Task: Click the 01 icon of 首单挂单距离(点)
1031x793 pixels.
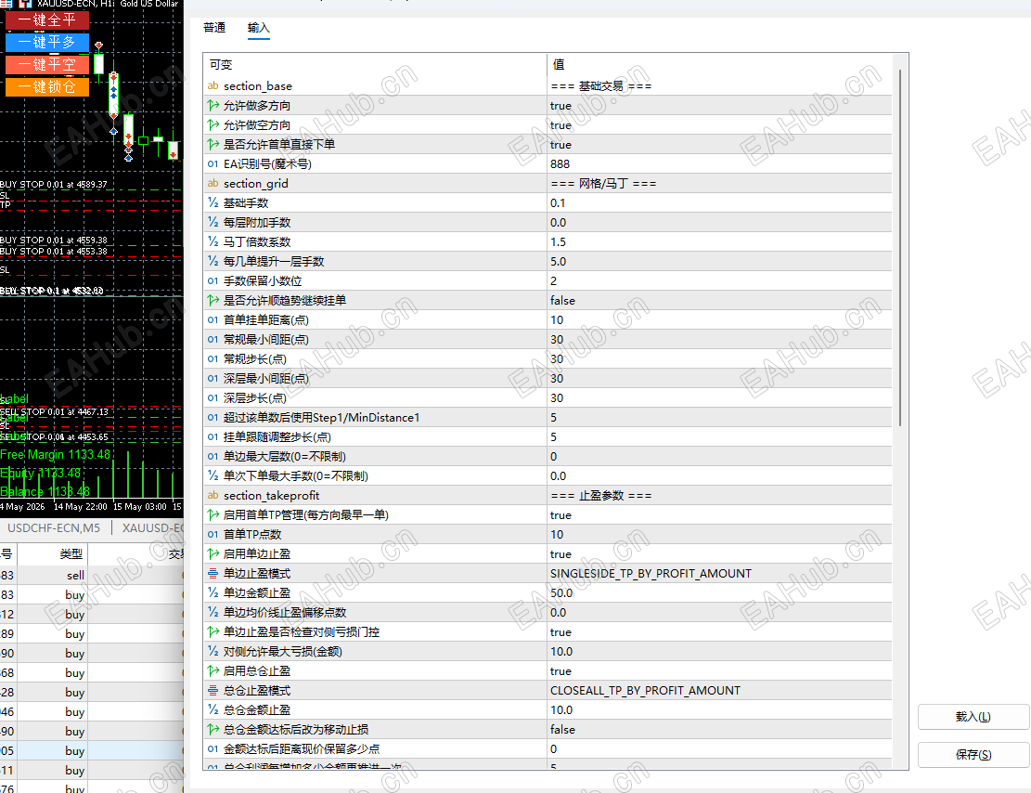Action: pos(213,319)
